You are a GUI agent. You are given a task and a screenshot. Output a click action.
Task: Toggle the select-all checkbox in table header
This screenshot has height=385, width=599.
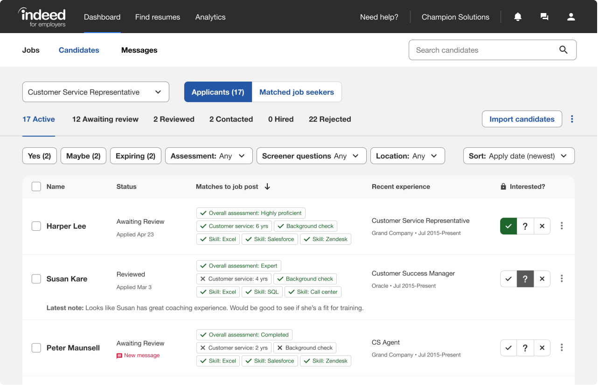click(x=36, y=186)
